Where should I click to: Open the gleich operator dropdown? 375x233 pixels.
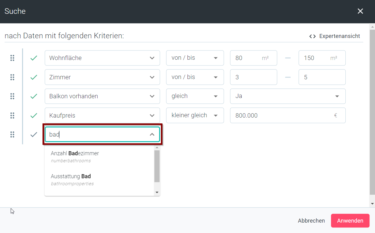(195, 96)
